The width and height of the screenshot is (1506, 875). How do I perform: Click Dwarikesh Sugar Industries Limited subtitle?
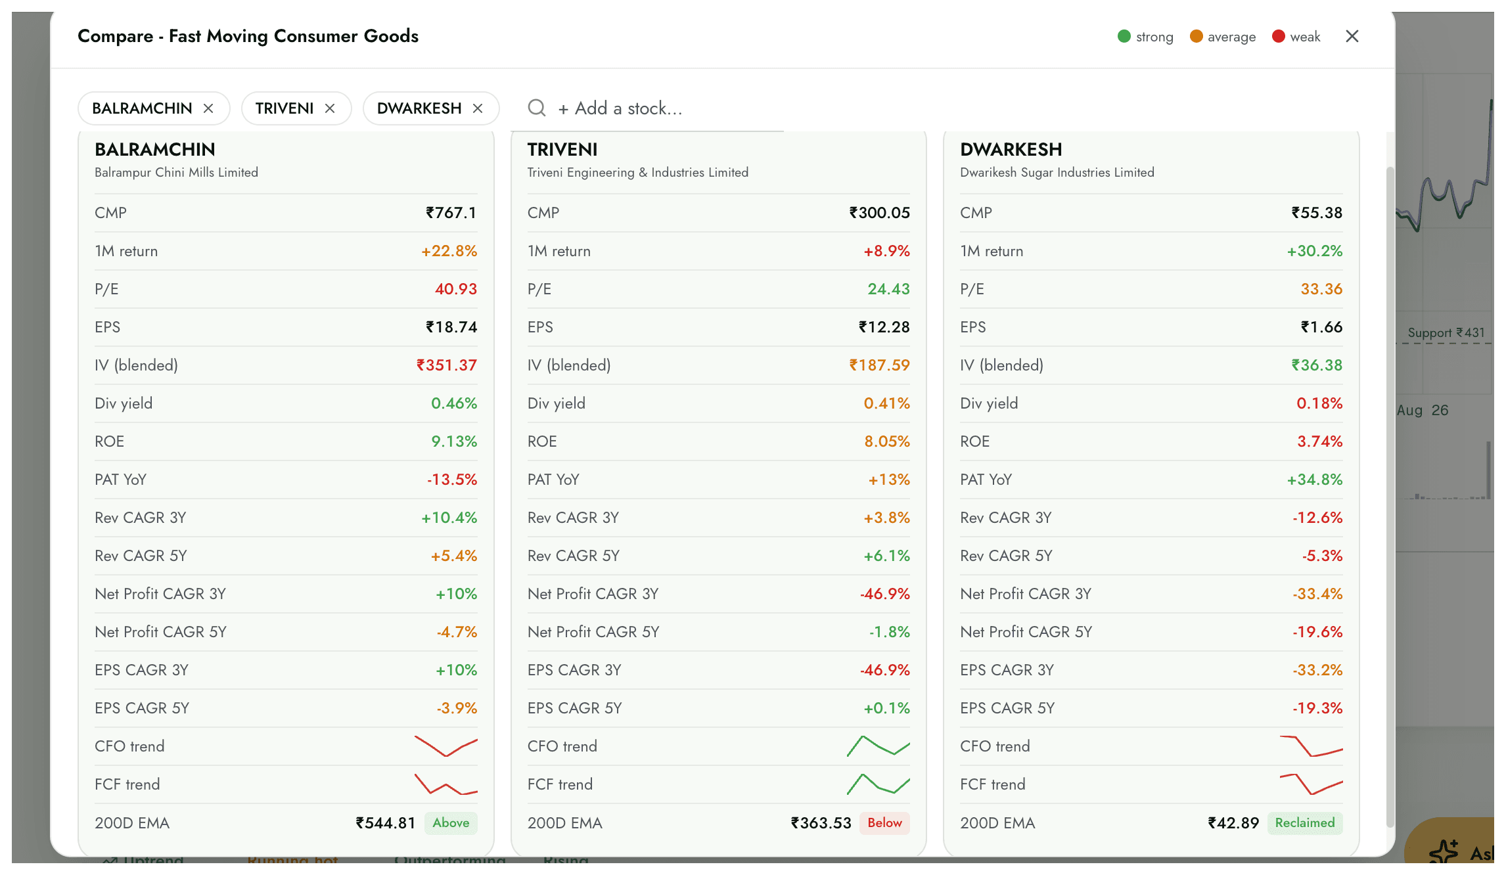tap(1057, 172)
